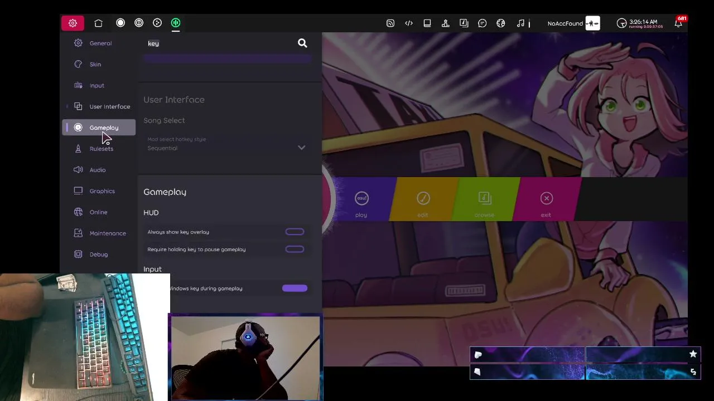714x401 pixels.
Task: Select the green osu!mania ruleset icon
Action: (176, 23)
